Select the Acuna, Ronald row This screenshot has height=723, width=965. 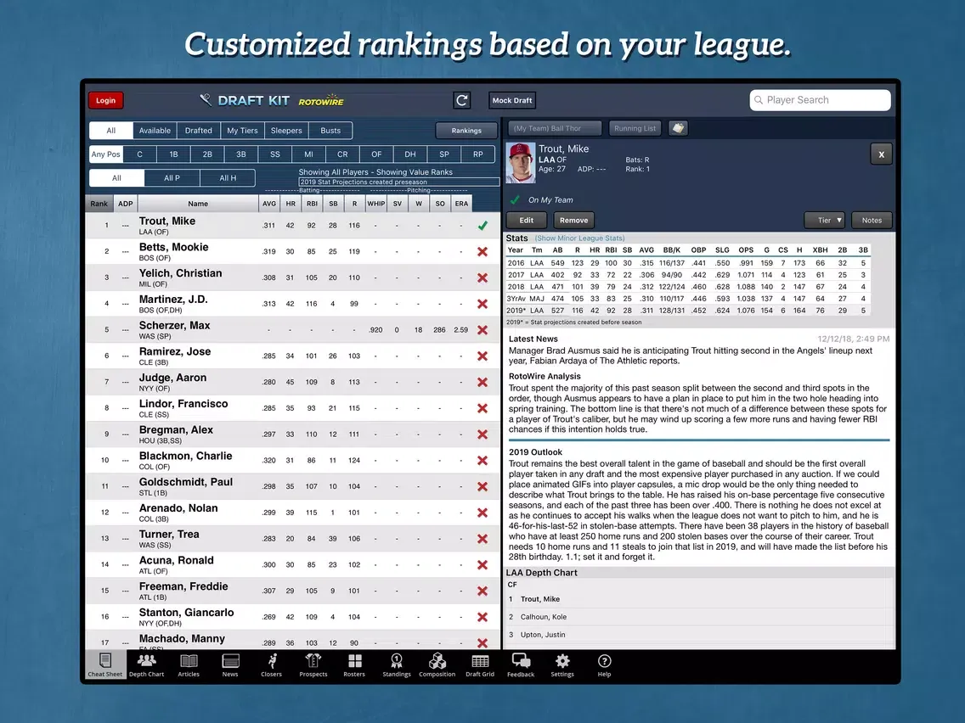click(293, 564)
